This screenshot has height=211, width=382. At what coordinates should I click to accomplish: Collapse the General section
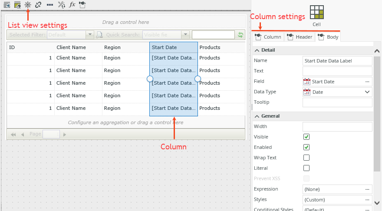pyautogui.click(x=257, y=116)
